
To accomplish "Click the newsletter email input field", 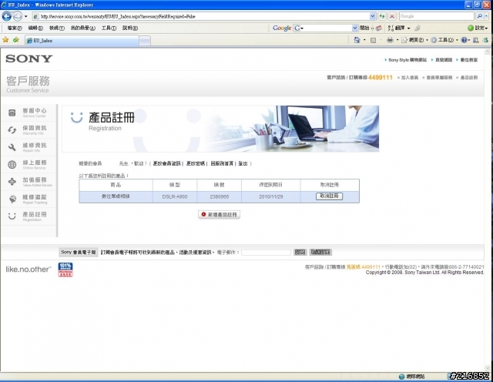I will [x=266, y=253].
